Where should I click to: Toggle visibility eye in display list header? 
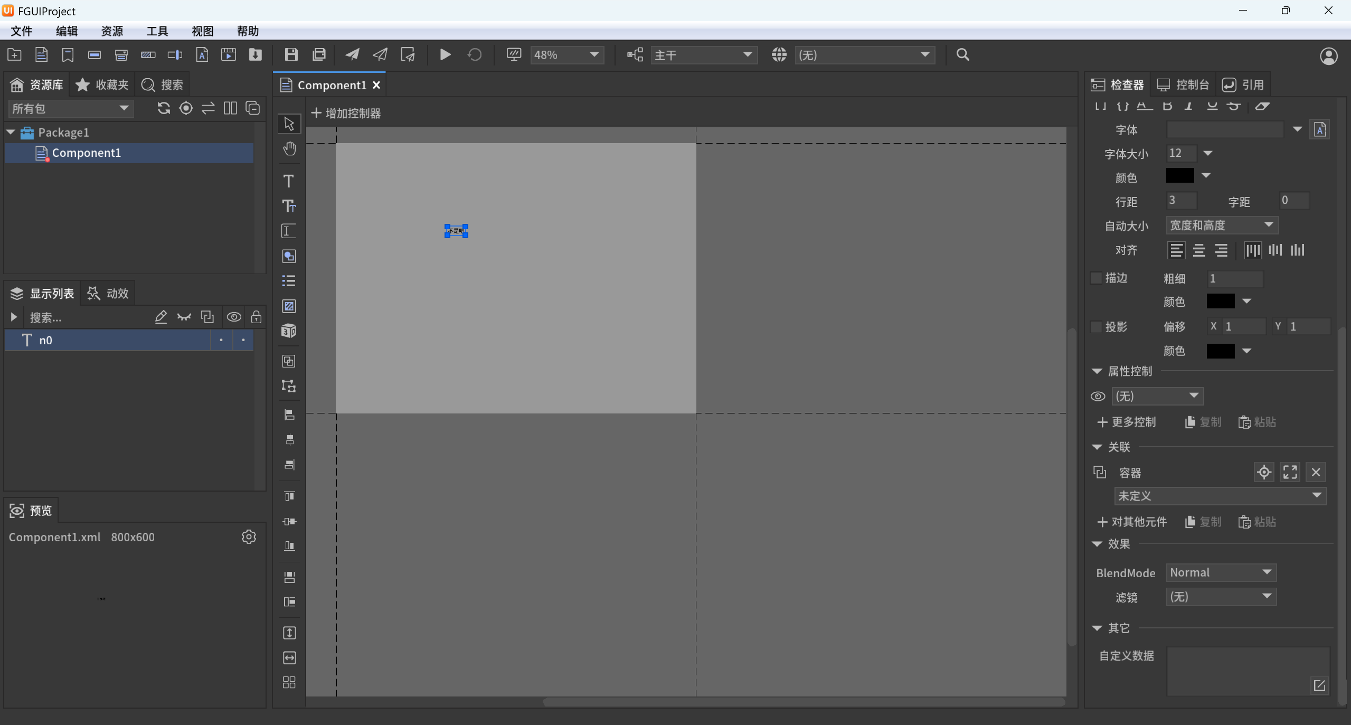[x=234, y=317]
